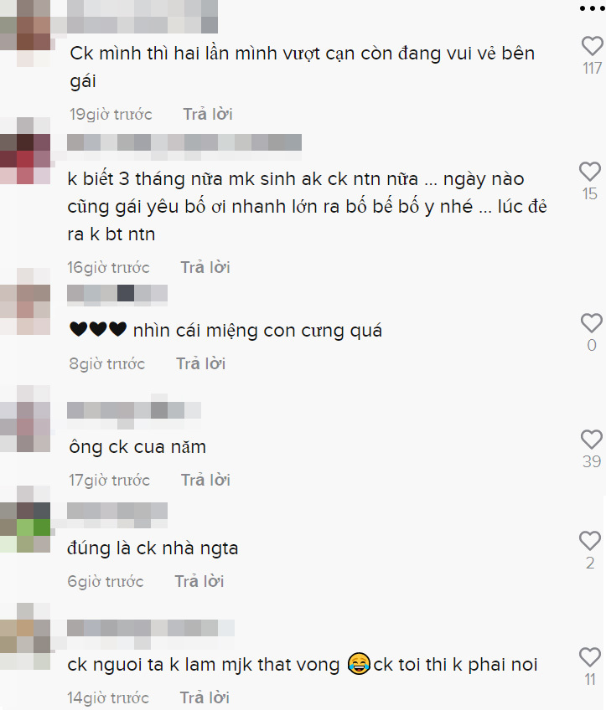Reply to the comment posted 16 hours ago
This screenshot has height=710, width=606.
[205, 267]
